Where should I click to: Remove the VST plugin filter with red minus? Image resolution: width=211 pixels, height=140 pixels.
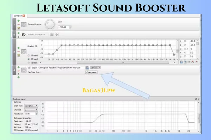(x=19, y=71)
